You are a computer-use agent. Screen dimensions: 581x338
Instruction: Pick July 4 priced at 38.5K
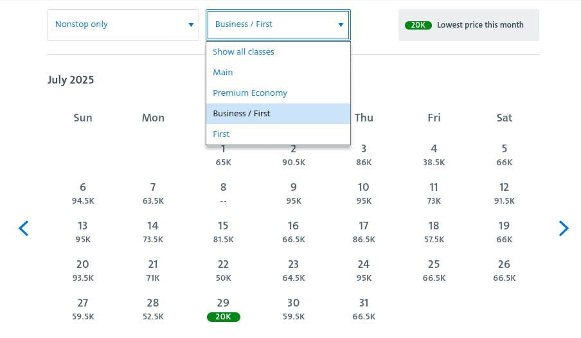(x=434, y=156)
